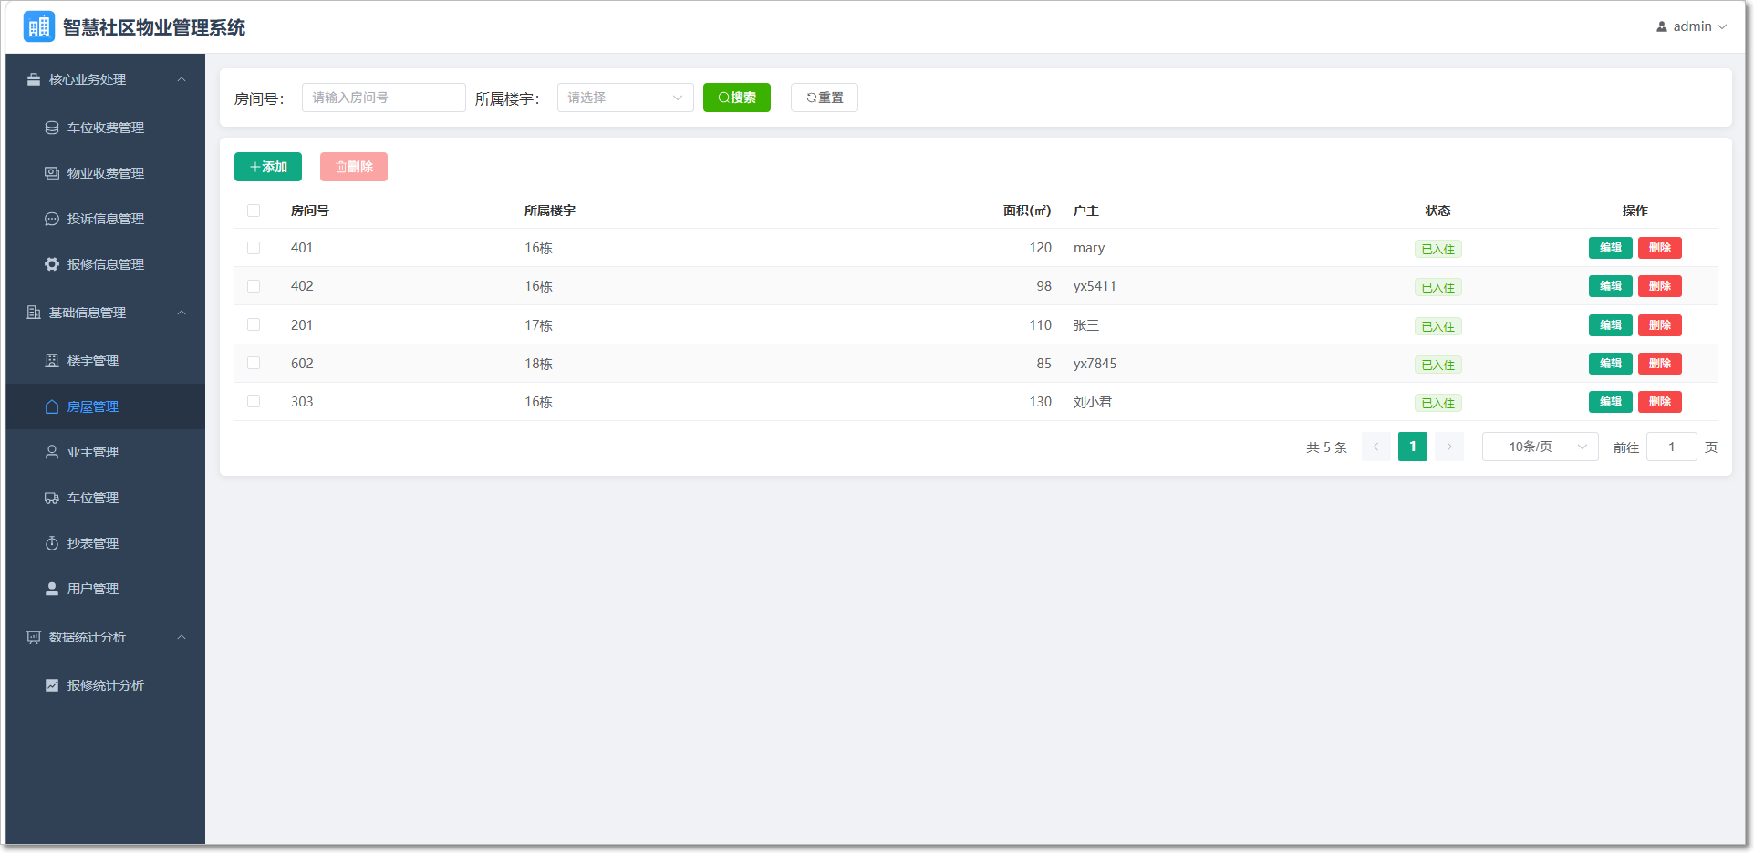Image resolution: width=1754 pixels, height=853 pixels.
Task: Click the solid user icon beside 用户管理
Action: tap(52, 589)
